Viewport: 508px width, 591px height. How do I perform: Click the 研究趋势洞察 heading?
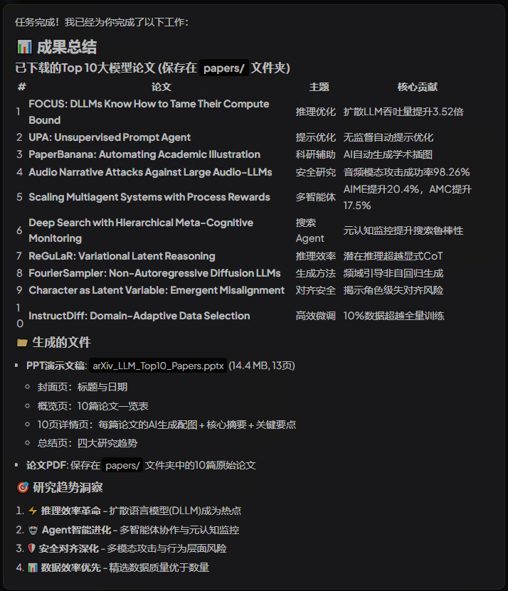[68, 487]
